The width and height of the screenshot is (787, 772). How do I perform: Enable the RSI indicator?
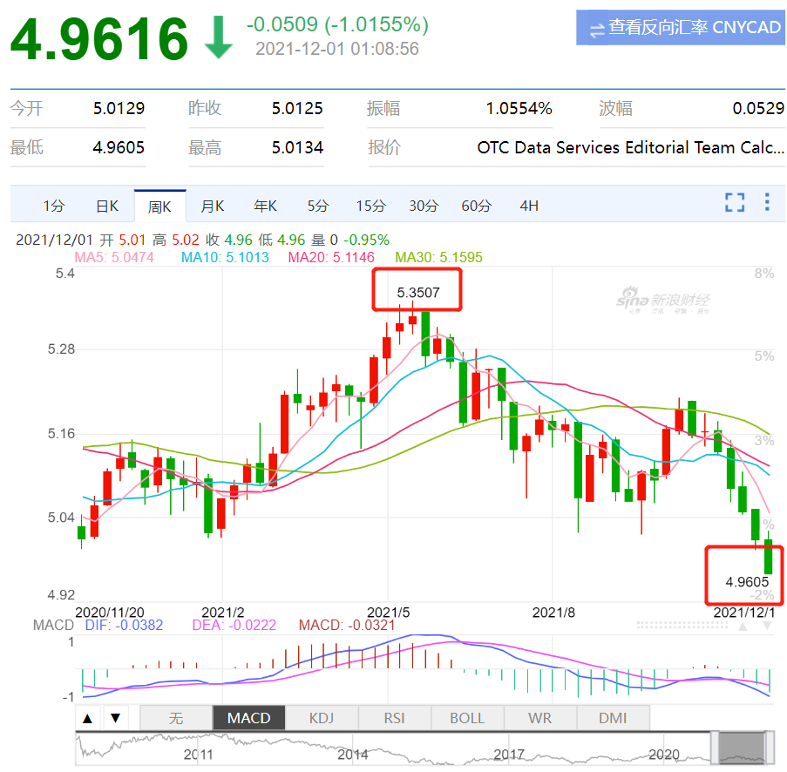click(394, 719)
